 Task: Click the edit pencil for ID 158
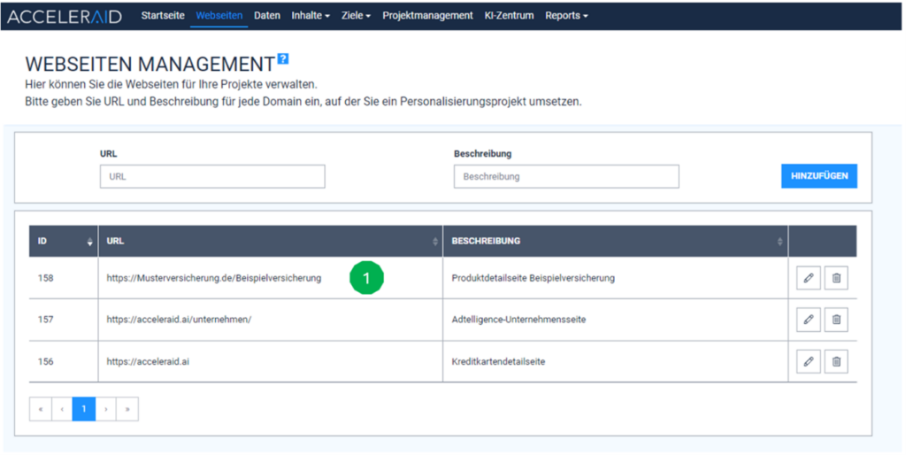808,278
